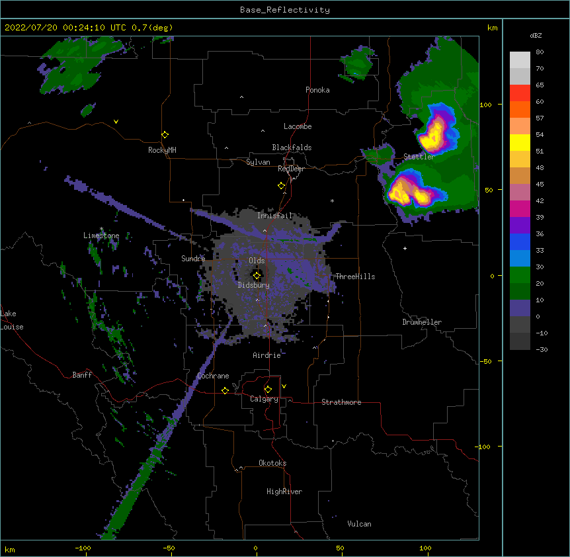Click the Sundre town label
570x557 pixels.
tap(193, 259)
